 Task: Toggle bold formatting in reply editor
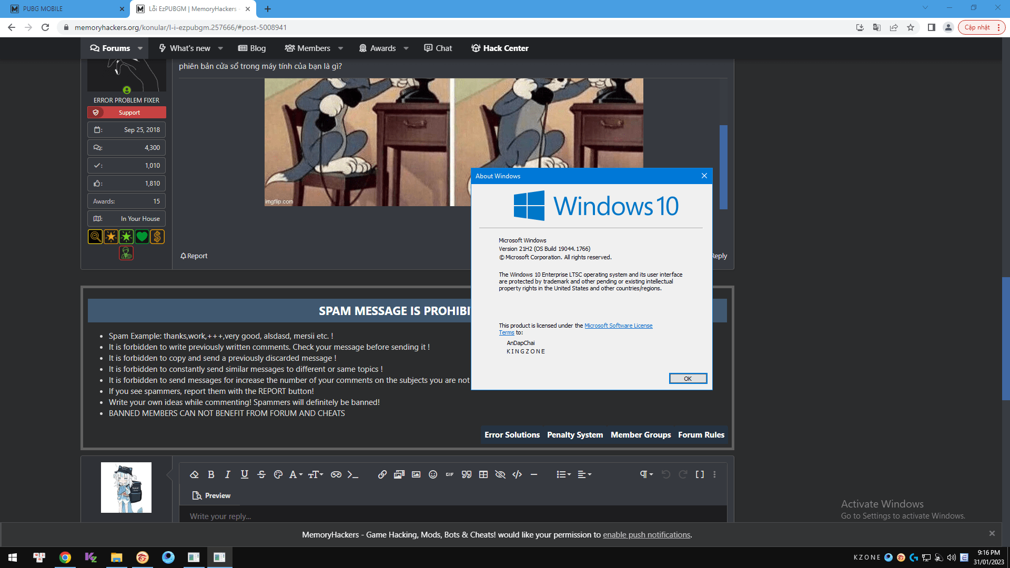pyautogui.click(x=211, y=474)
